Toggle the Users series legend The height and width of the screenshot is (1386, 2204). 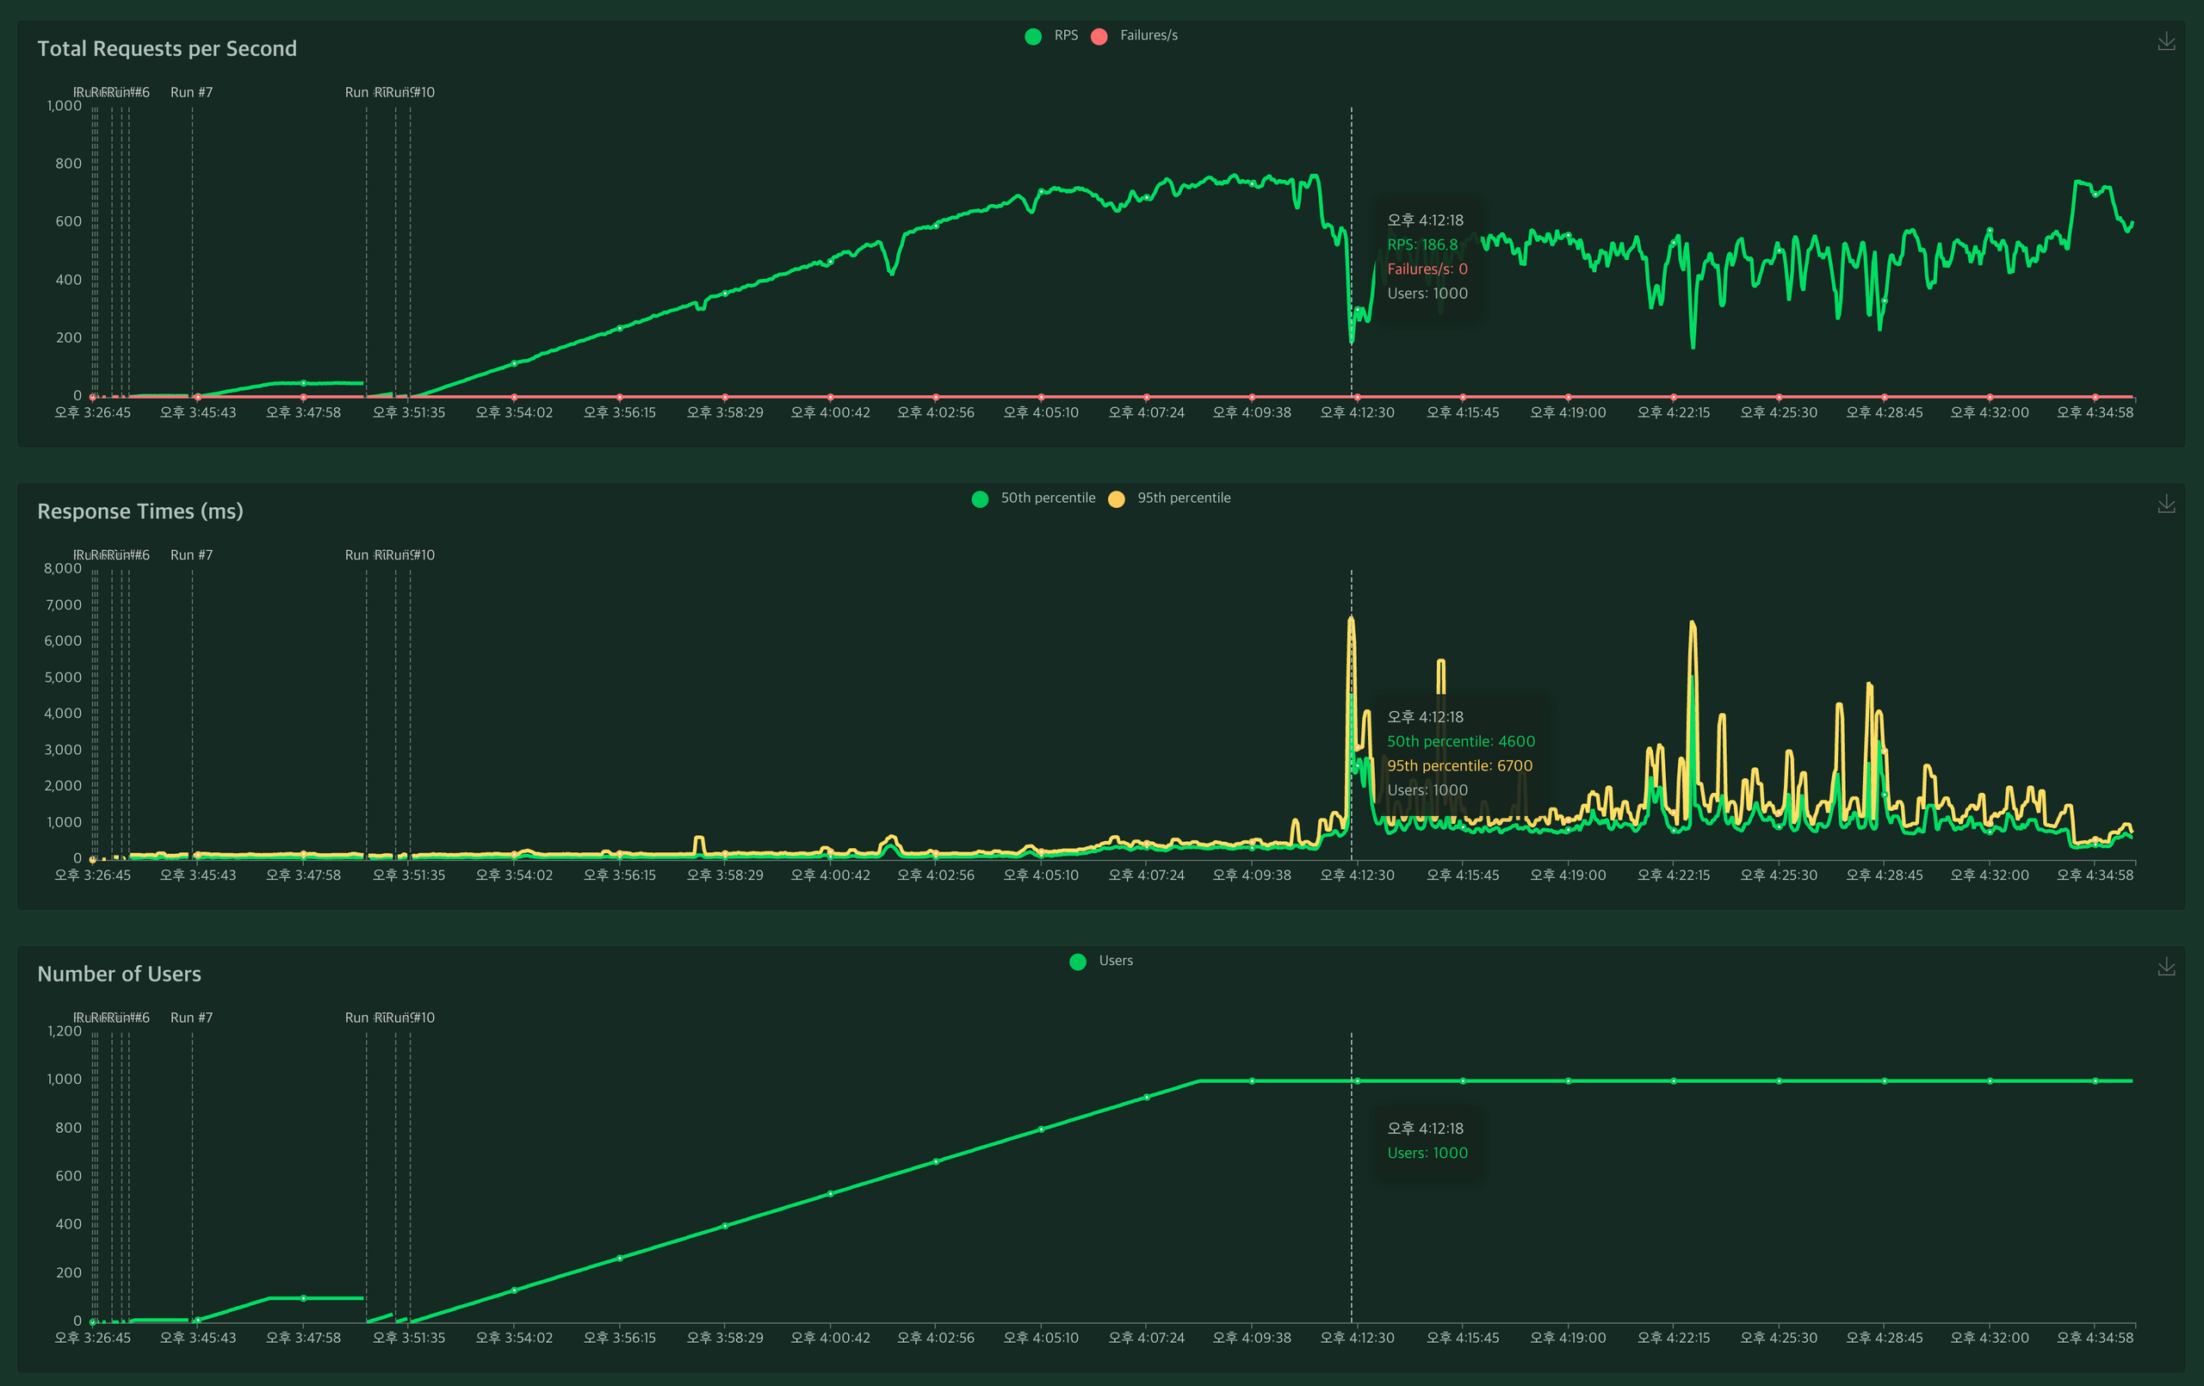tap(1115, 961)
